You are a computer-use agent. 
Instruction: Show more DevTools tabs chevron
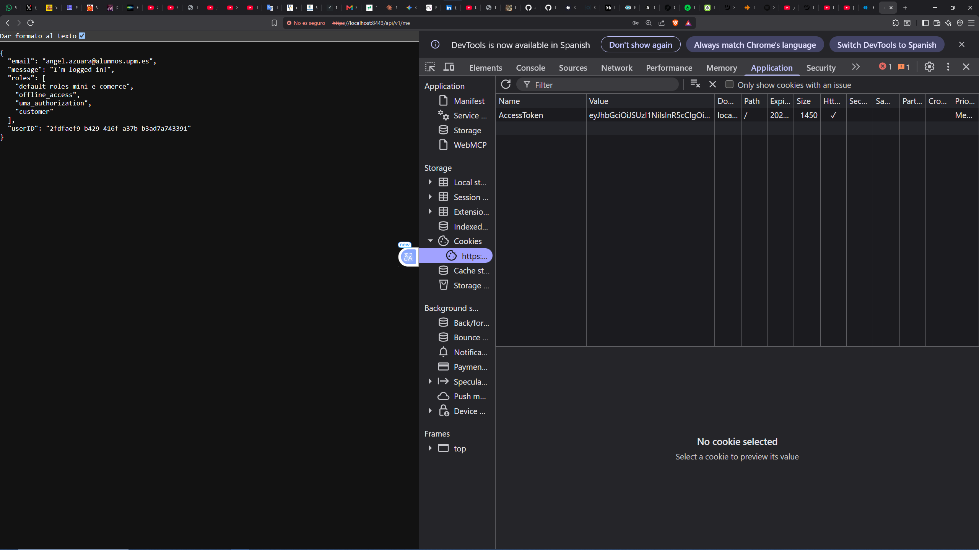coord(856,67)
